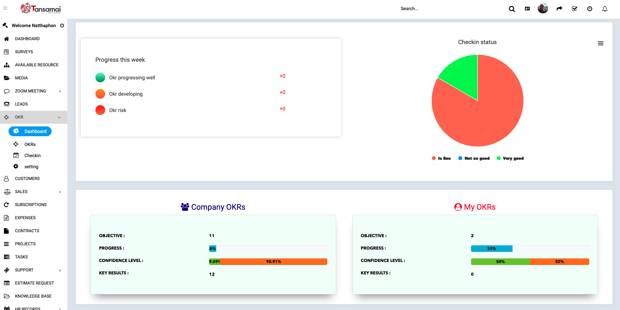Screen dimensions: 620x310
Task: Open the user profile avatar
Action: 543,8
